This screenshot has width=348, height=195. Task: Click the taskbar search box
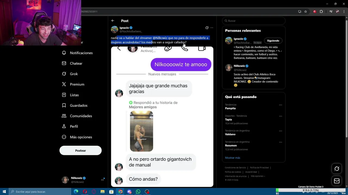tap(40, 192)
